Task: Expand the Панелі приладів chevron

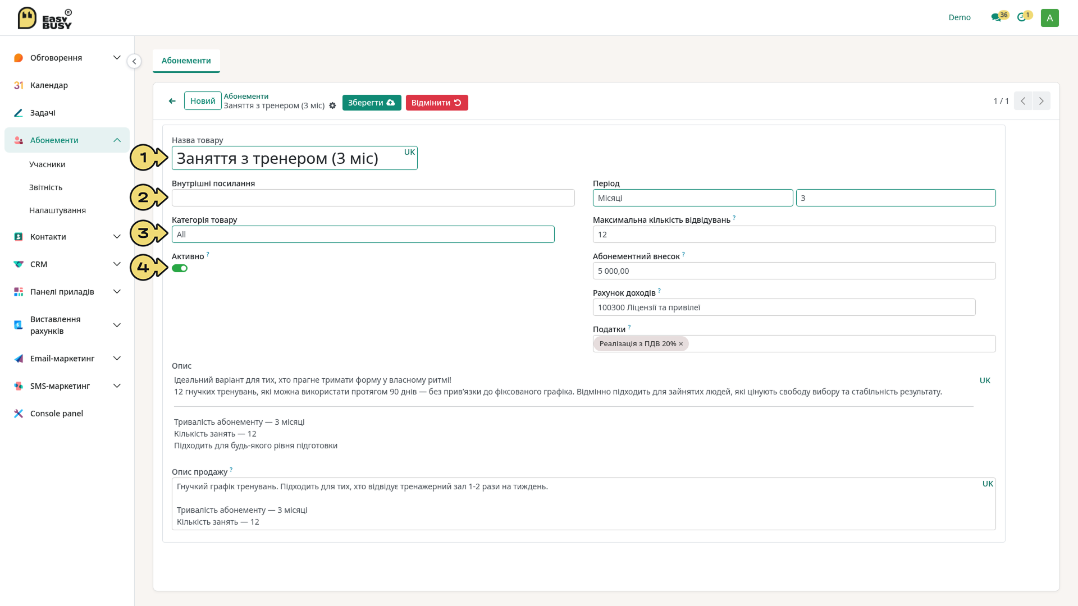Action: pyautogui.click(x=117, y=292)
